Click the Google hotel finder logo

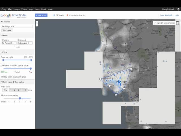point(14,16)
